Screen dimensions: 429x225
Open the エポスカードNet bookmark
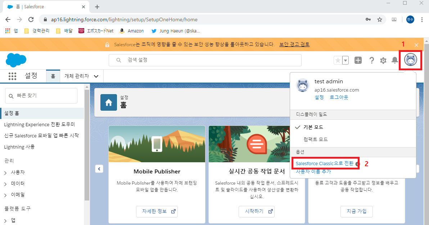96,31
